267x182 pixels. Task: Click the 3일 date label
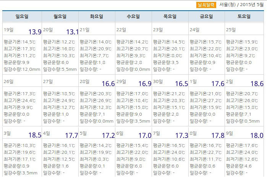7,133
